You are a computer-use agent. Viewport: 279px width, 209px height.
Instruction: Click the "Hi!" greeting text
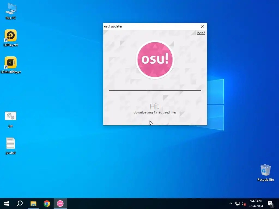154,106
